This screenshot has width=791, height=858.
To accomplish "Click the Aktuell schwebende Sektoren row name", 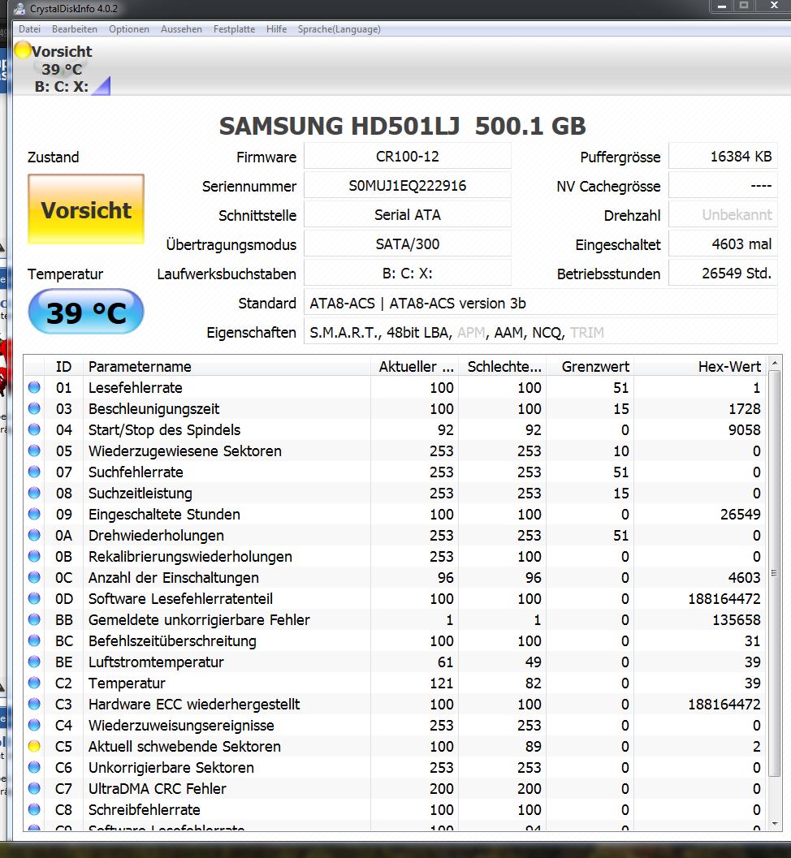I will (x=184, y=746).
